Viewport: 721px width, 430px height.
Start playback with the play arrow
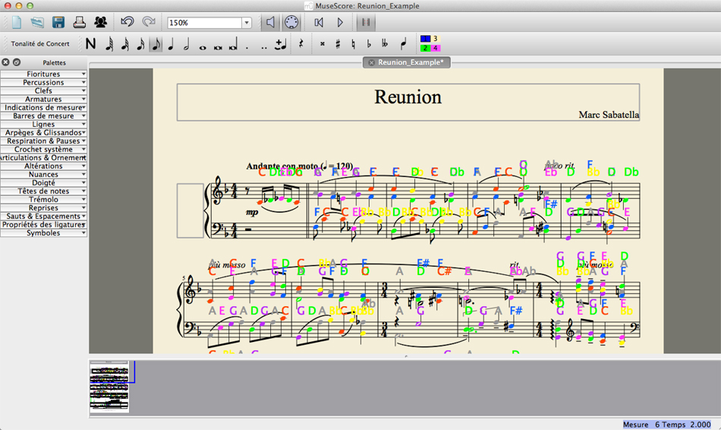click(340, 22)
